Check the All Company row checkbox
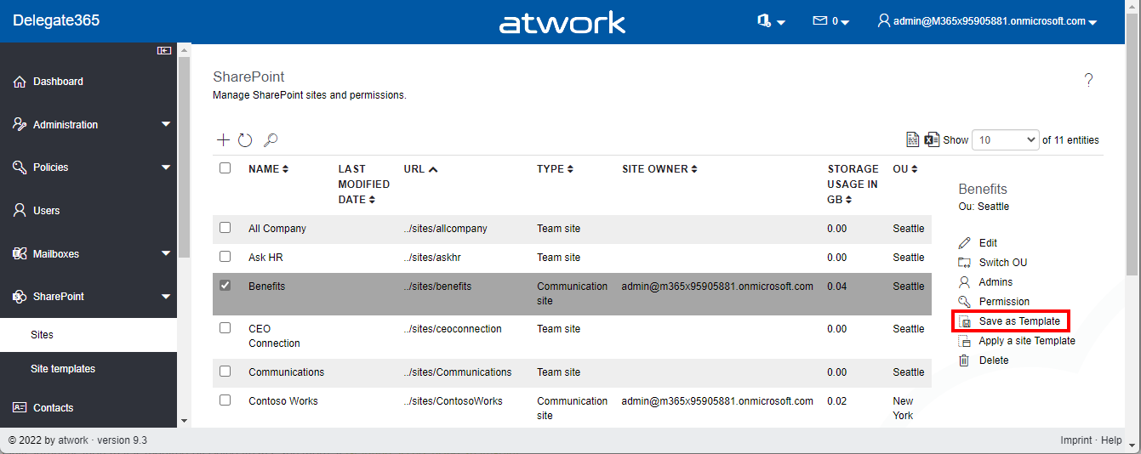Image resolution: width=1141 pixels, height=454 pixels. pos(225,228)
